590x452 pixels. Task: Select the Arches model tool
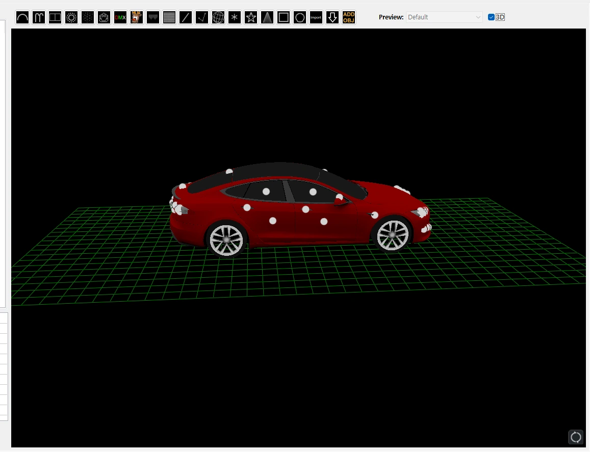pyautogui.click(x=22, y=17)
